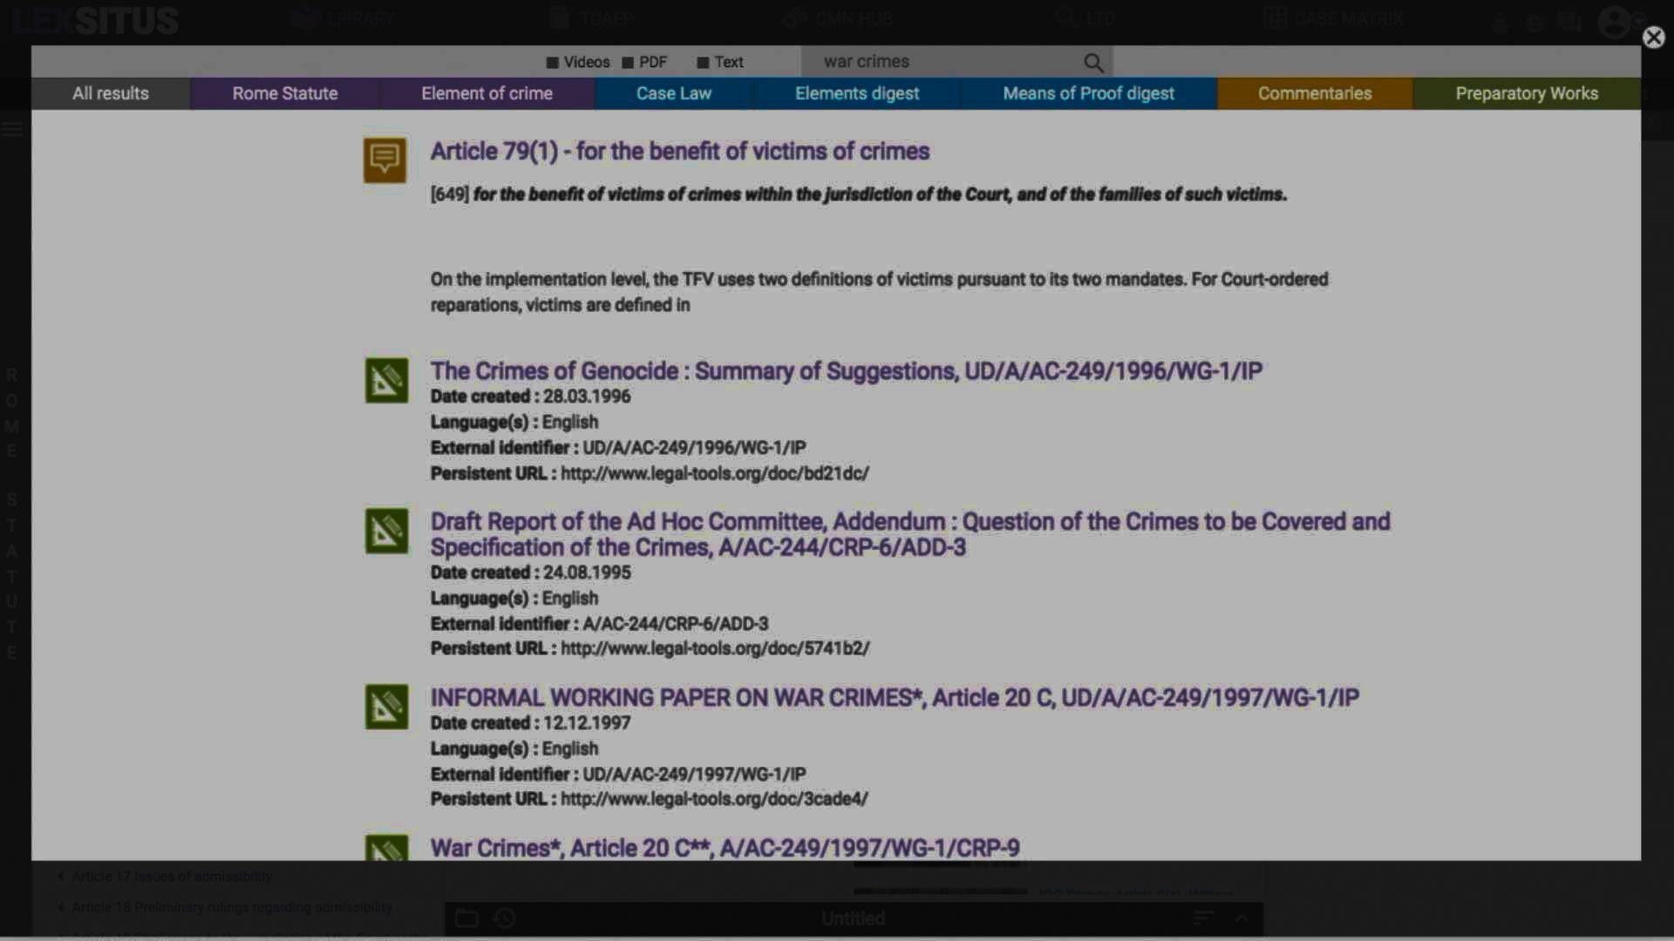Image resolution: width=1674 pixels, height=941 pixels.
Task: Toggle the PDF filter checkbox
Action: click(x=628, y=63)
